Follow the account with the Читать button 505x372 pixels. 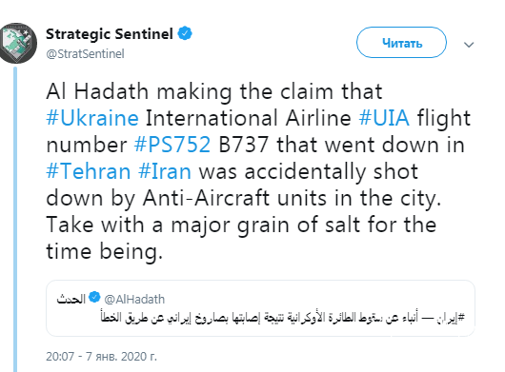pyautogui.click(x=401, y=43)
